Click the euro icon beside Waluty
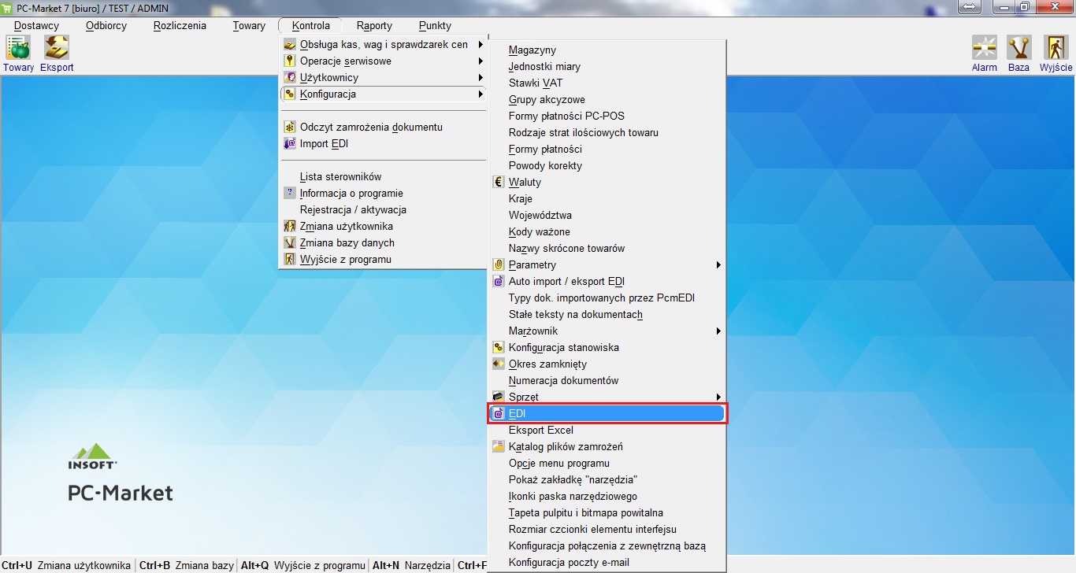 499,183
